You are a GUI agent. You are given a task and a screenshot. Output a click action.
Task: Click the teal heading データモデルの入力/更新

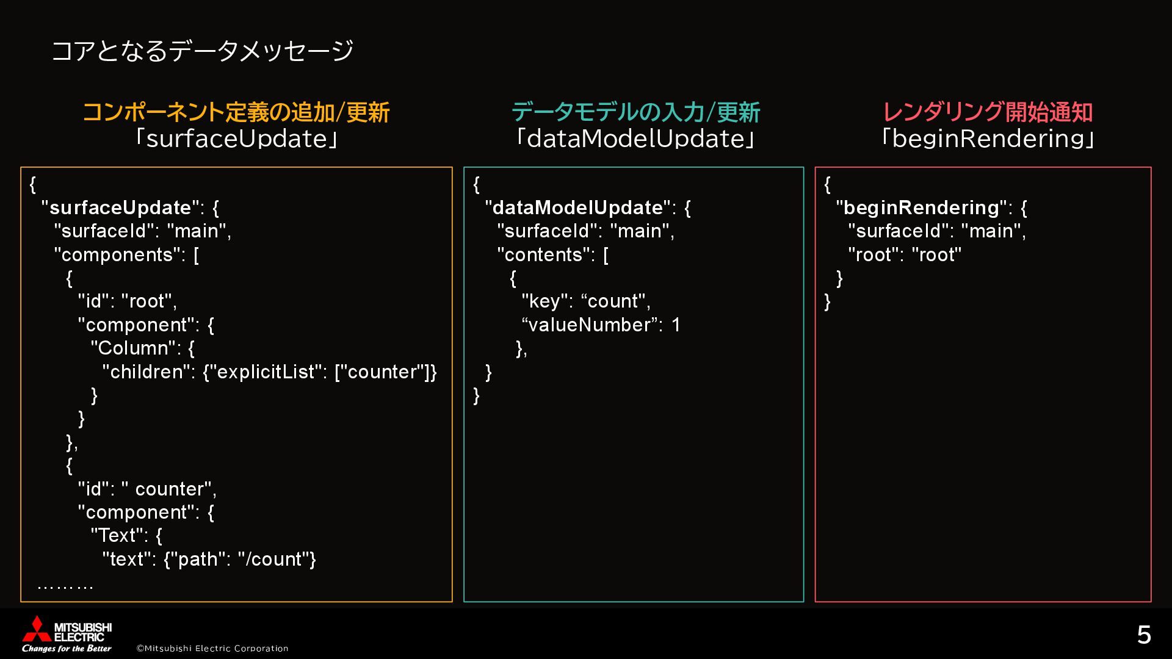pyautogui.click(x=635, y=112)
